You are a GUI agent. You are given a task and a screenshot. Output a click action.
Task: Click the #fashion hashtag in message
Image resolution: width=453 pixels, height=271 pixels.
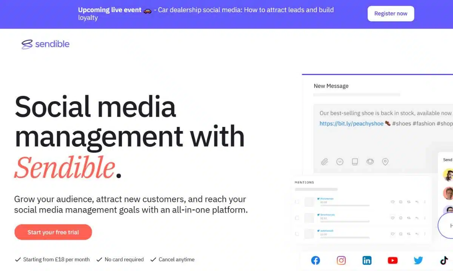[x=424, y=123]
